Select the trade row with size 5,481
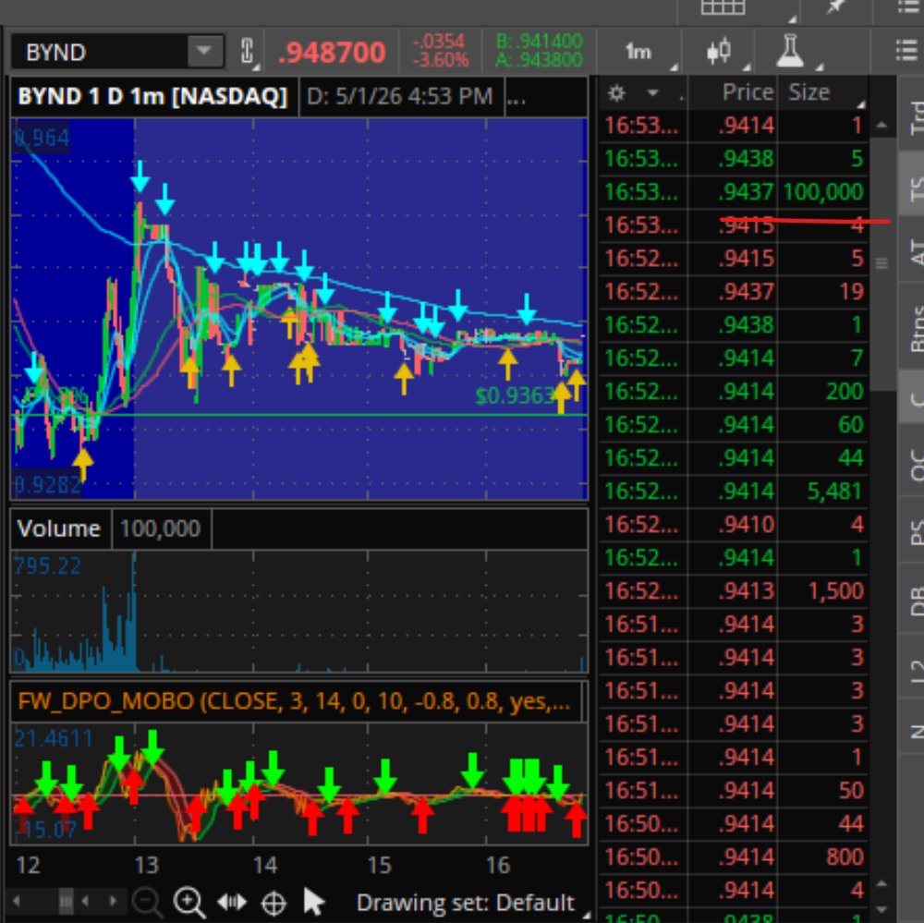924x923 pixels. click(x=735, y=491)
